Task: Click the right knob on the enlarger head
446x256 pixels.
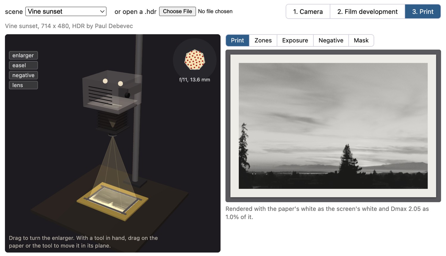Action: click(120, 84)
